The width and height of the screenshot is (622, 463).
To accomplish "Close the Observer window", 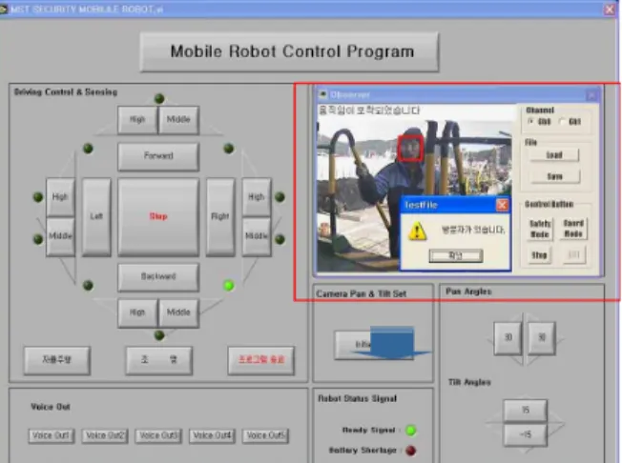I will coord(591,95).
